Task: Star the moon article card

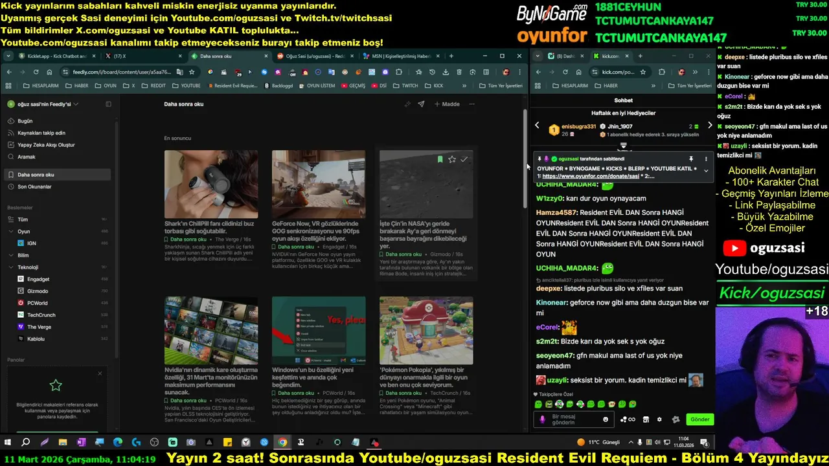Action: (452, 159)
